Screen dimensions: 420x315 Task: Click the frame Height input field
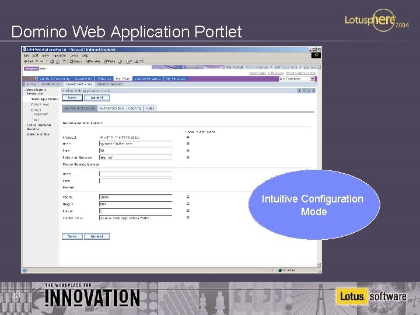tap(135, 204)
